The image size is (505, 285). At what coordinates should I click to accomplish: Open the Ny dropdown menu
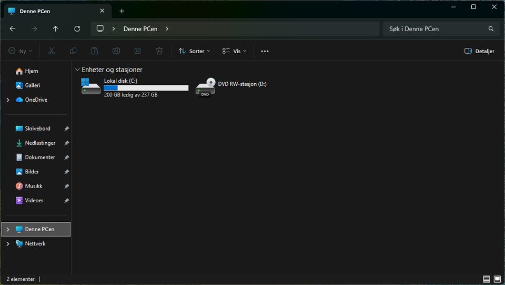click(21, 51)
